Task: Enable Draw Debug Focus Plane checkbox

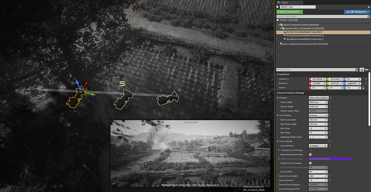Action: tap(310, 155)
